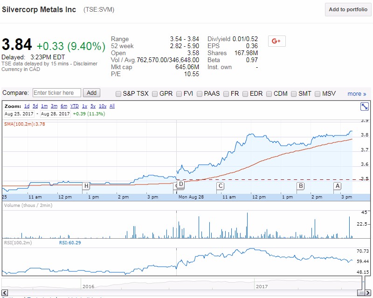The width and height of the screenshot is (373, 298).
Task: Select the current price 3.84
Action: coord(17,44)
